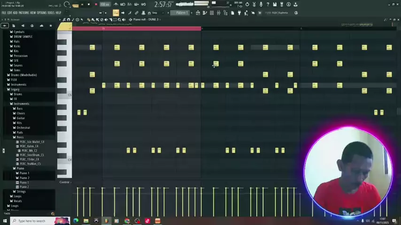This screenshot has width=401, height=225.
Task: Click the metronome icon in toolbar
Action: click(x=116, y=5)
